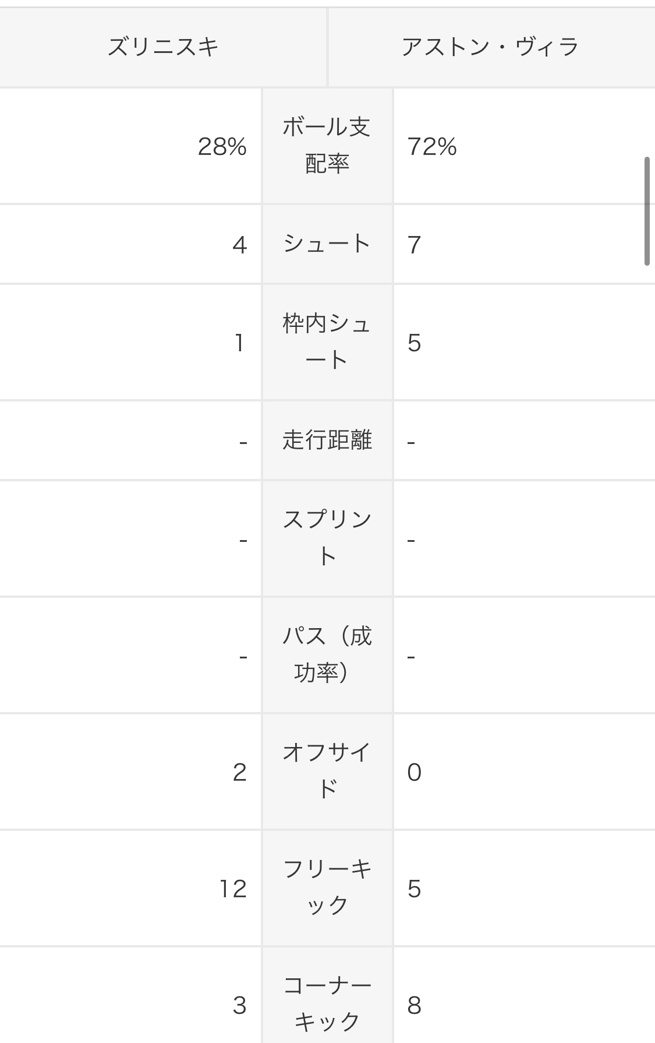Image resolution: width=655 pixels, height=1043 pixels.
Task: Click アストン・ヴィラ's offside count 0
Action: click(415, 773)
